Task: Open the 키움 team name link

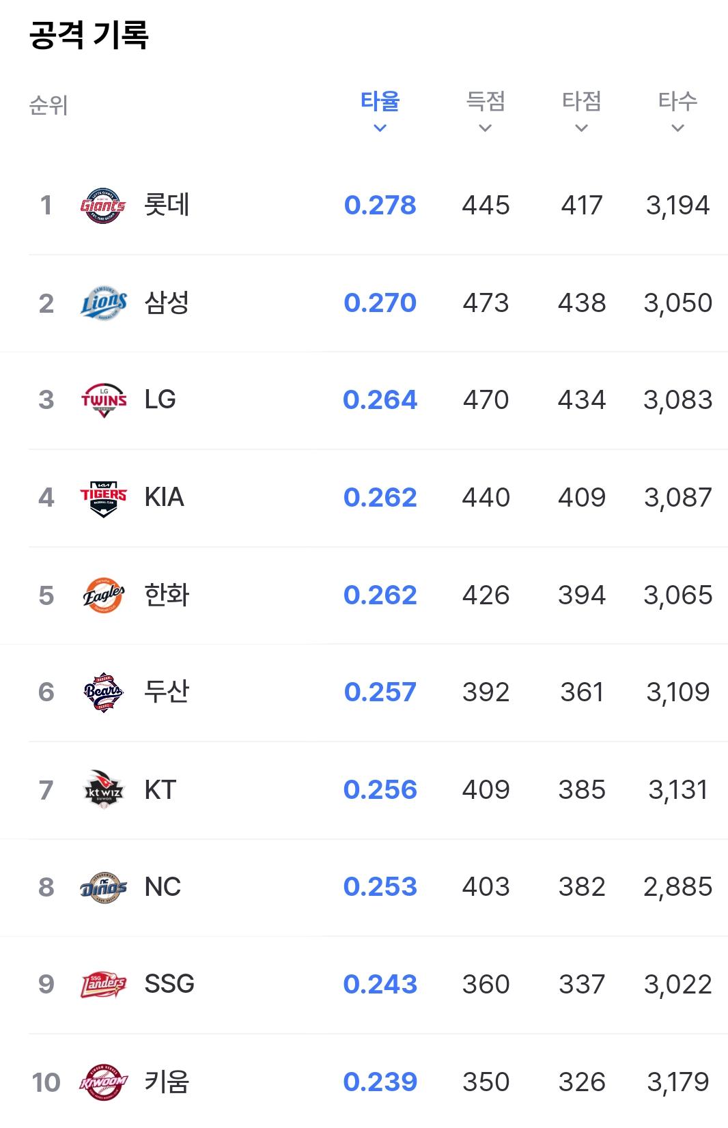Action: tap(167, 1082)
